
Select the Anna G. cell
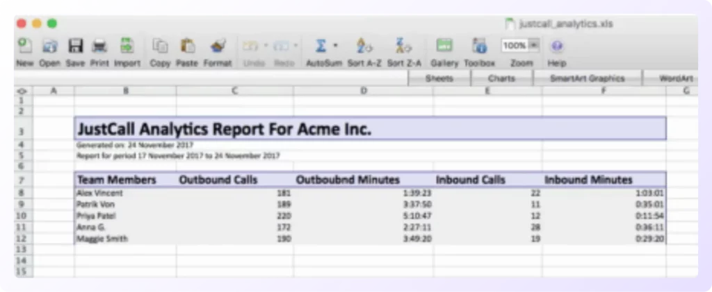pos(125,227)
